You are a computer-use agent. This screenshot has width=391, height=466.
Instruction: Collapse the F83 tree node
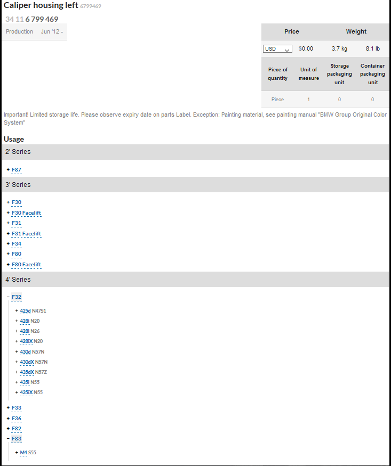click(8, 439)
